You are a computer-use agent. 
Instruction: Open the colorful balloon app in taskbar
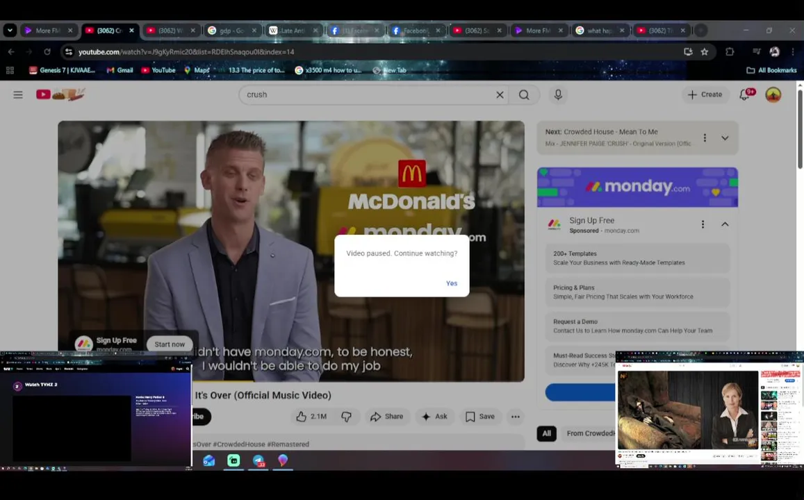[x=283, y=460]
